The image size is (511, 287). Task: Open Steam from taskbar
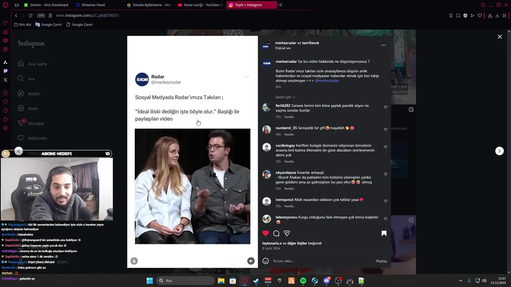[x=256, y=281]
